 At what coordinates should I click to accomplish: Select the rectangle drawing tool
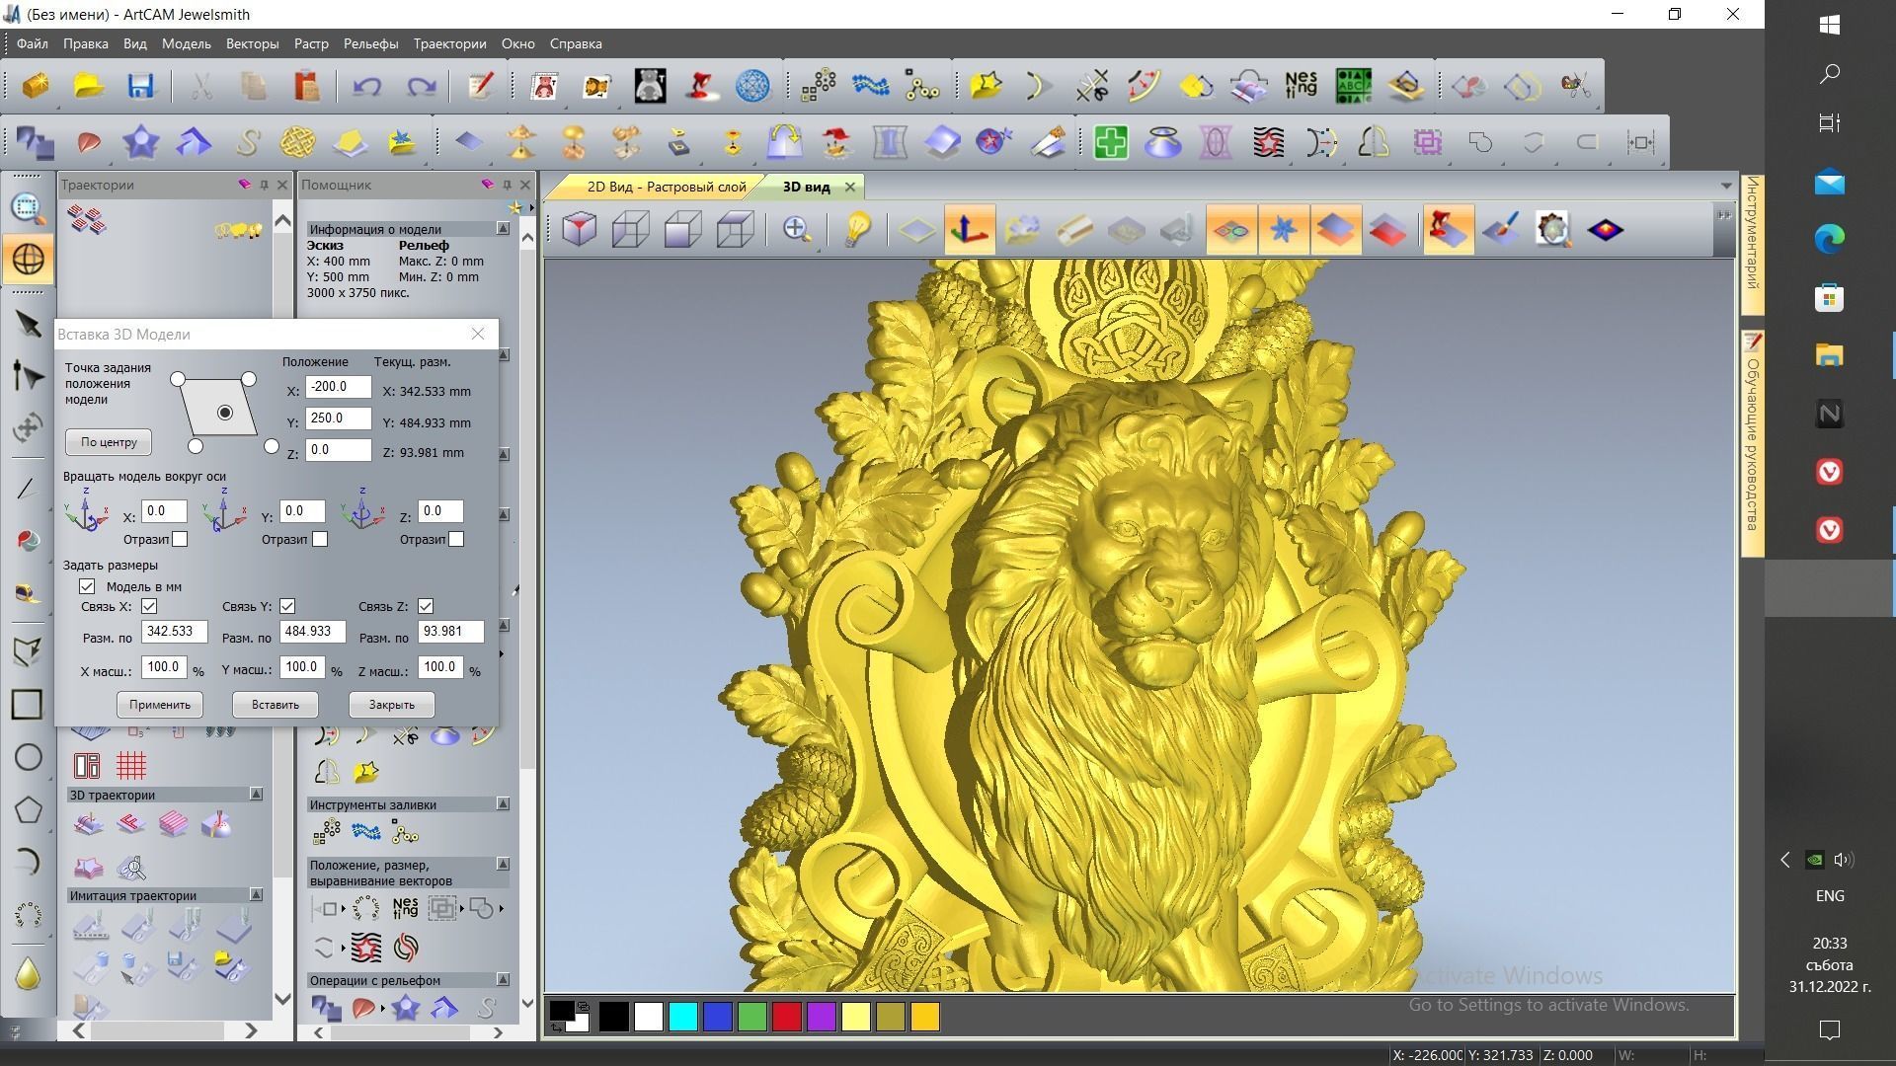click(27, 704)
